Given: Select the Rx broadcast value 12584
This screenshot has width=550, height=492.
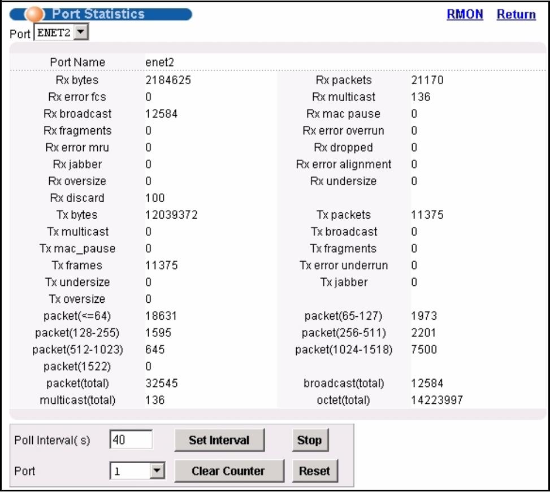Looking at the screenshot, I should coord(161,114).
